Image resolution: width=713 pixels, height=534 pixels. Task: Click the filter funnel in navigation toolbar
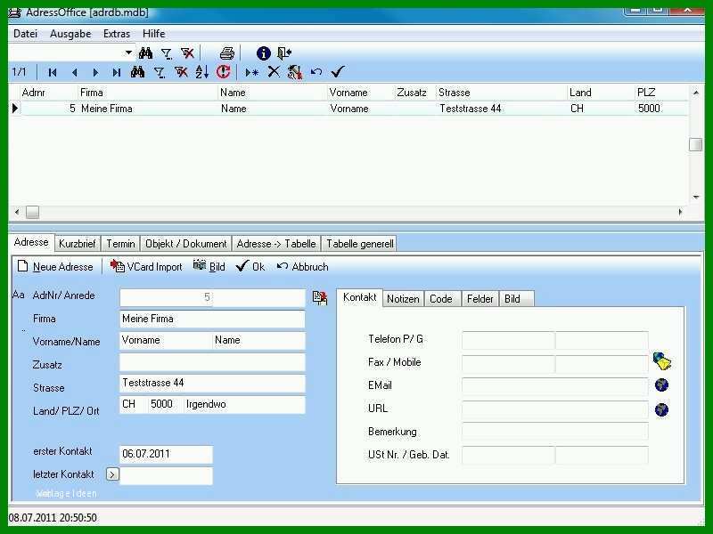pyautogui.click(x=160, y=72)
